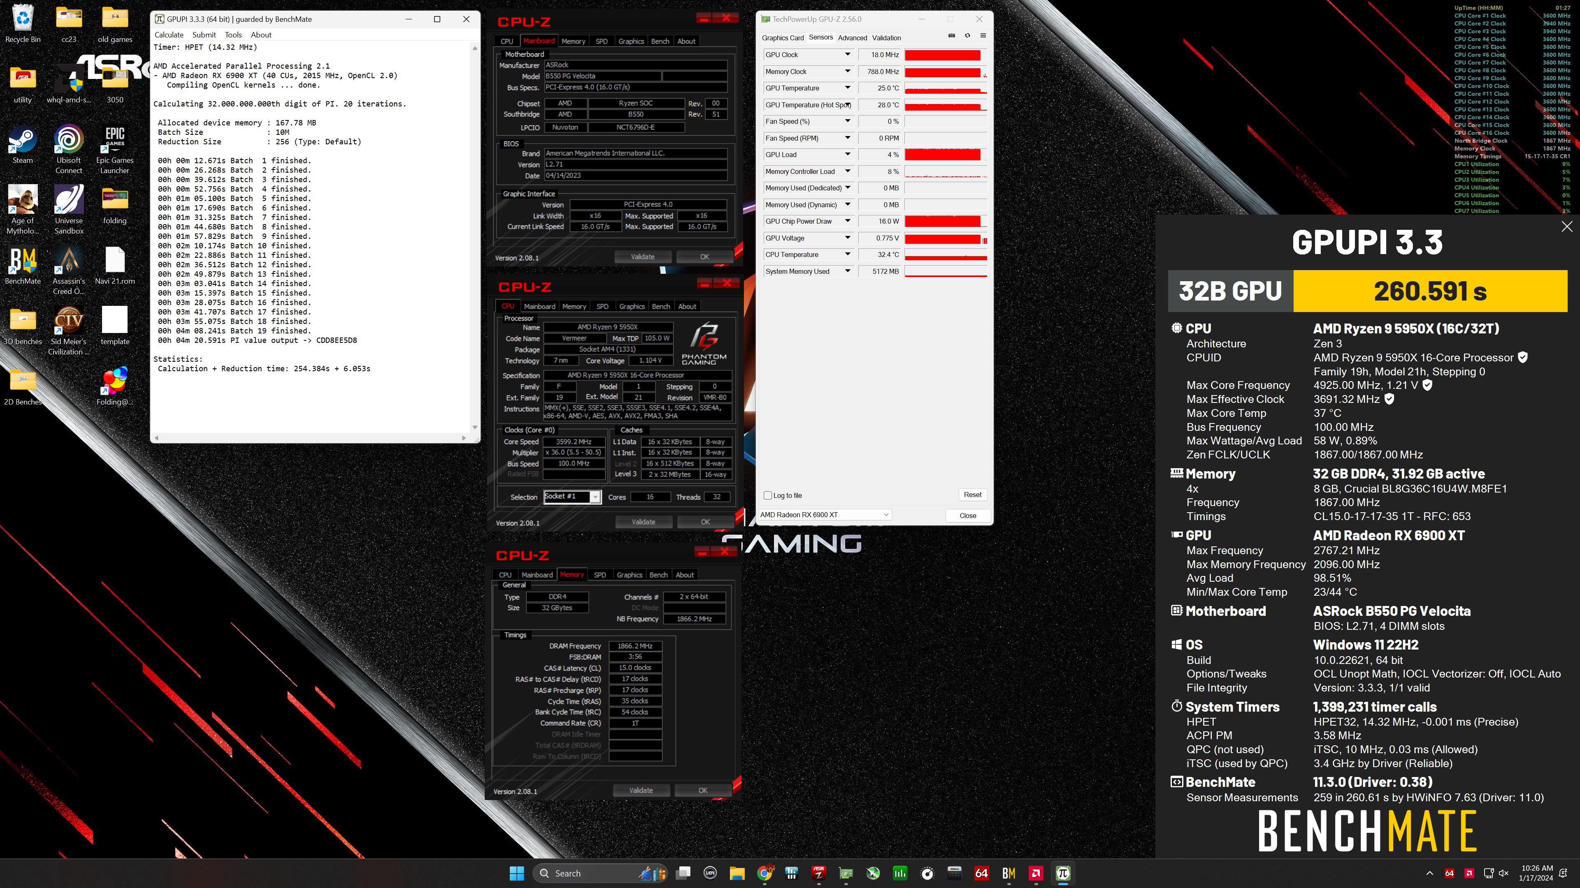
Task: Click the Reset button in GPU-Z
Action: click(972, 495)
